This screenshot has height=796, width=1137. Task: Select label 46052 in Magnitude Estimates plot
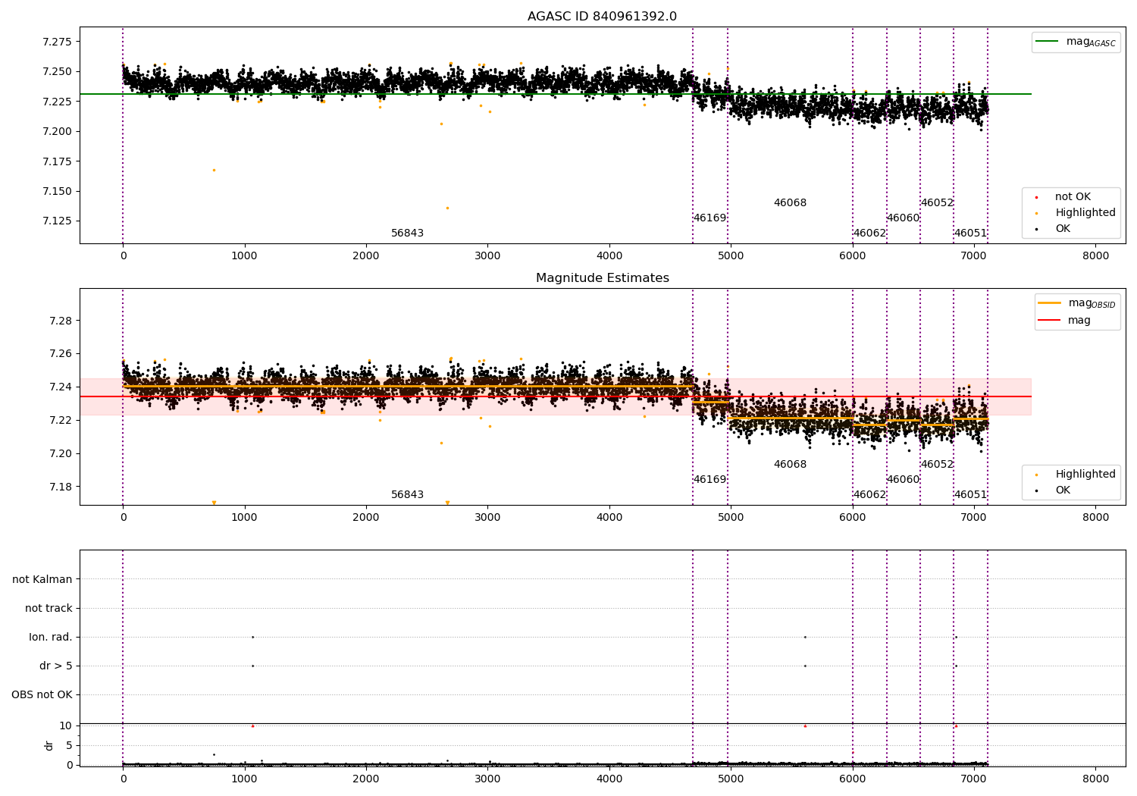click(x=937, y=465)
